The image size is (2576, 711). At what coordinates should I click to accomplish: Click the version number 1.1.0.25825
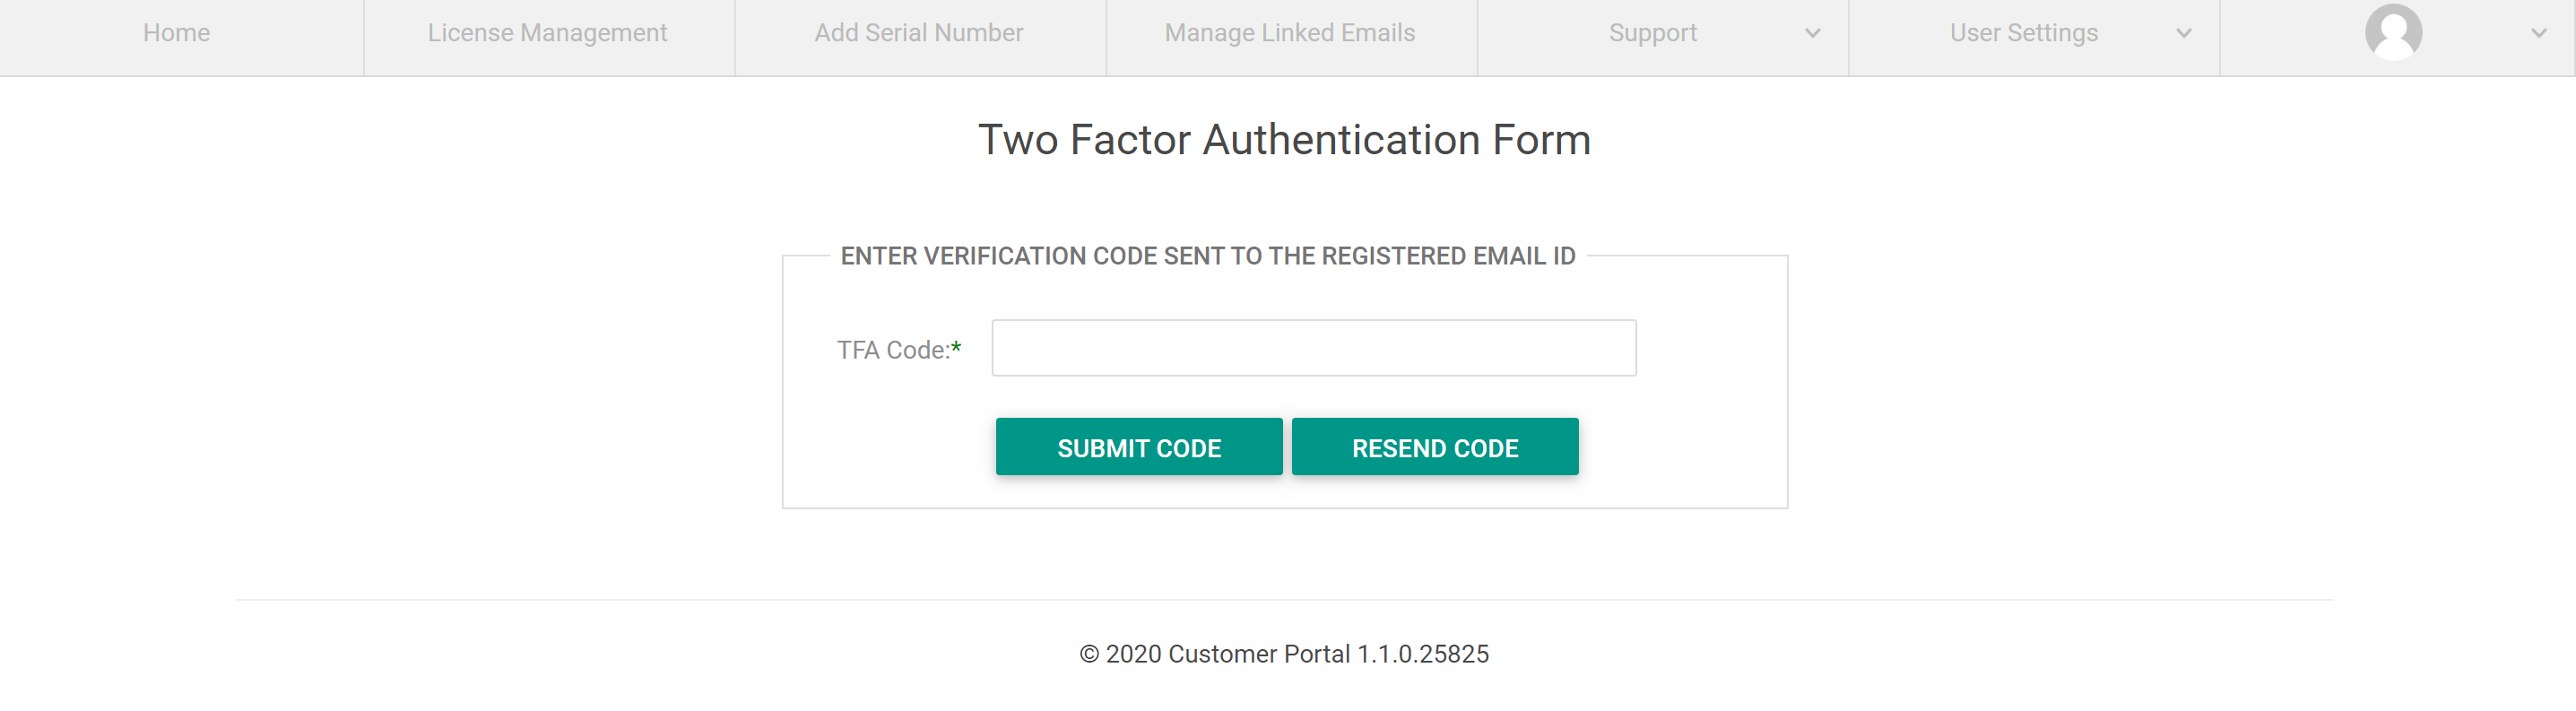(x=1422, y=654)
